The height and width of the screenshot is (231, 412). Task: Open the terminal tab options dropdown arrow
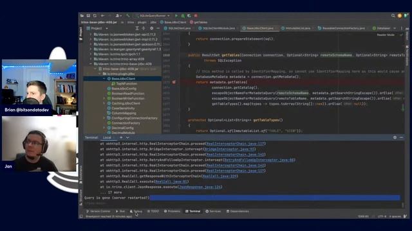pos(127,137)
